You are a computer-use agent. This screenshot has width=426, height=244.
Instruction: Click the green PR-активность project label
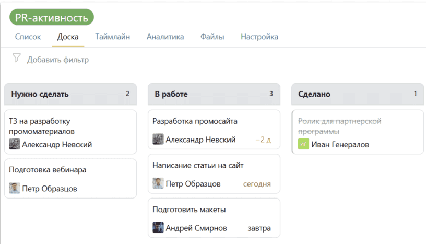52,18
